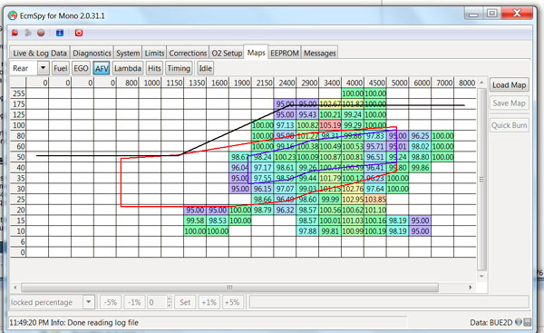Switch to the Diagnostics tab
This screenshot has height=333, width=544.
point(92,54)
